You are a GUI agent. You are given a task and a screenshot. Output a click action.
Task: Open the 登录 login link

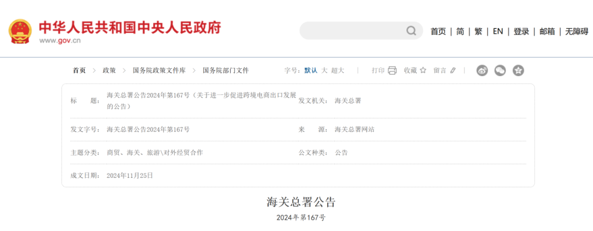coord(521,32)
